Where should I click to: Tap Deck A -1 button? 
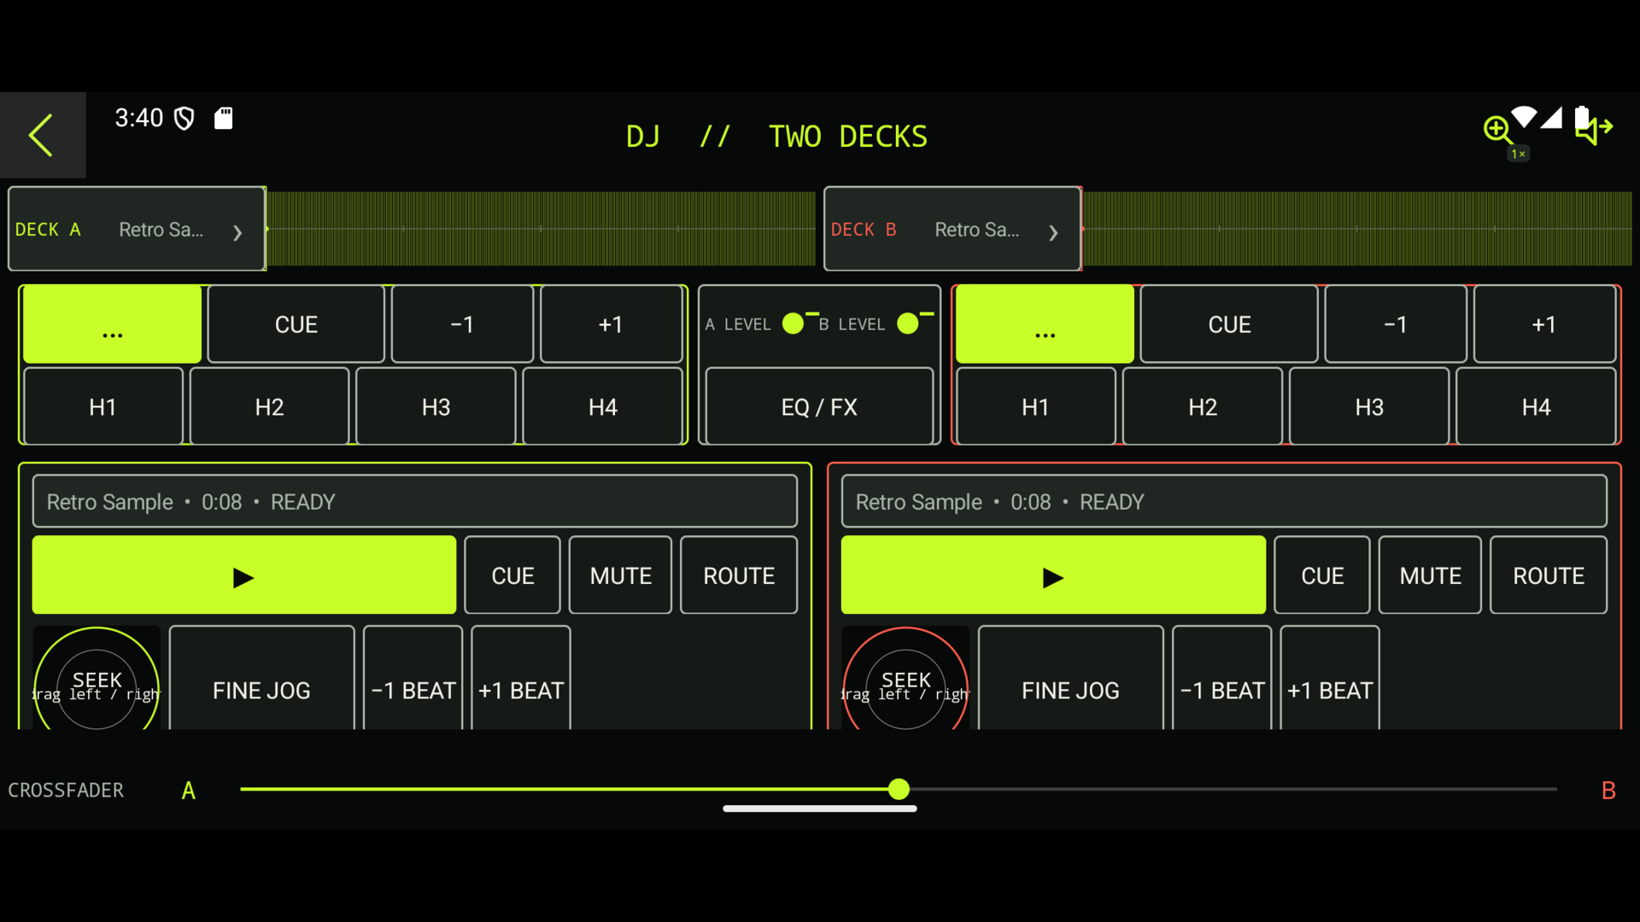tap(462, 324)
